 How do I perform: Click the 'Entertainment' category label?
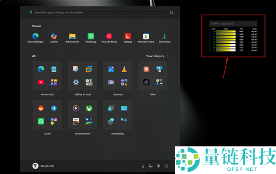[x=82, y=133]
